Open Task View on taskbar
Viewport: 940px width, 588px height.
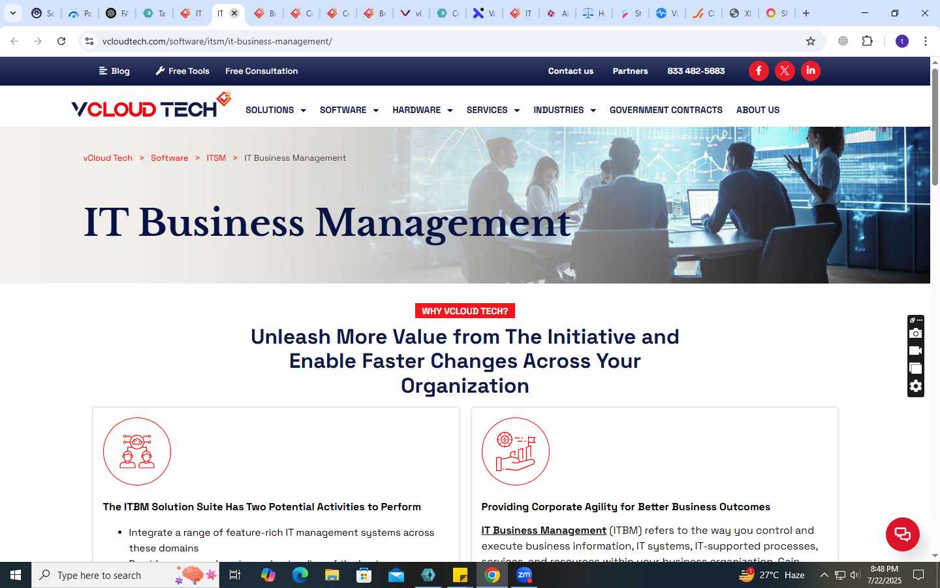[x=235, y=575]
